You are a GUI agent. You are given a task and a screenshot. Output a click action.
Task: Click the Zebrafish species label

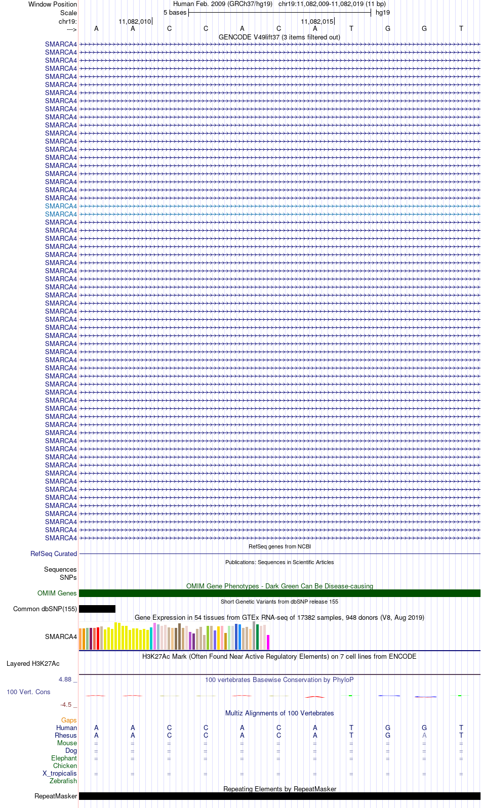tap(63, 781)
